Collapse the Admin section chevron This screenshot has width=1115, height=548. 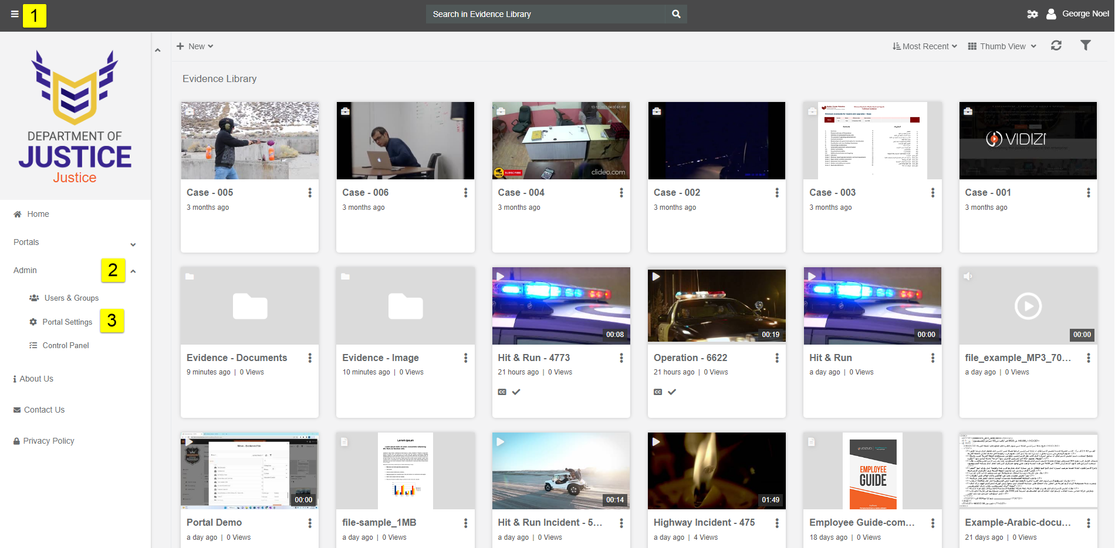(x=133, y=271)
